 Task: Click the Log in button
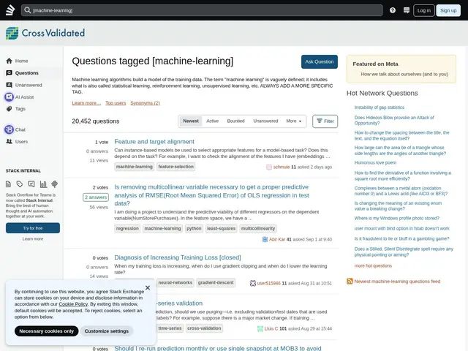pyautogui.click(x=424, y=10)
